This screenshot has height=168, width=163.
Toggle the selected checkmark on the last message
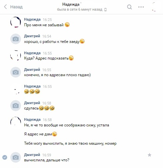pos(5,157)
